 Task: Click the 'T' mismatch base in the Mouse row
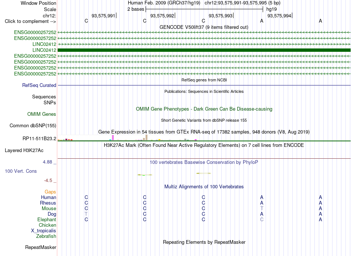click(262, 209)
